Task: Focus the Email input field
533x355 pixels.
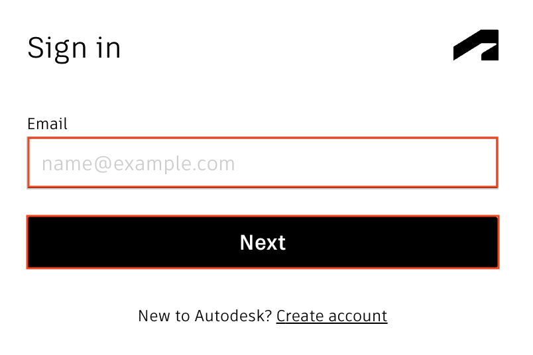Action: tap(263, 163)
